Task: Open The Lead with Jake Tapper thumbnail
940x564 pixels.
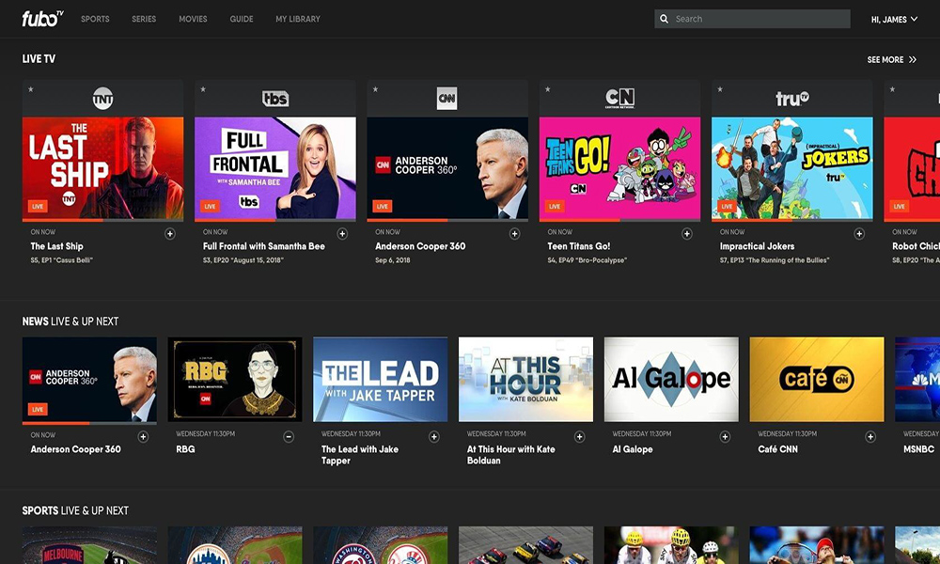Action: tap(380, 380)
